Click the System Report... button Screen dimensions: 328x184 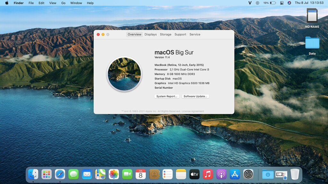[x=167, y=96]
